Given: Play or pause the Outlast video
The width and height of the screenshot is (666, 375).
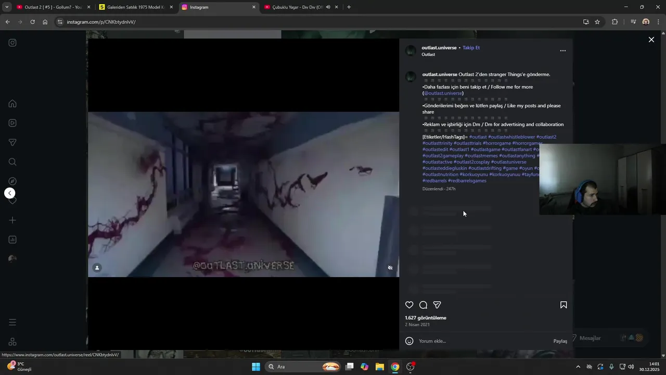Looking at the screenshot, I should 244,194.
